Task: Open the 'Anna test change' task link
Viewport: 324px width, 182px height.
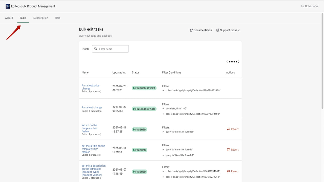Action: 92,107
